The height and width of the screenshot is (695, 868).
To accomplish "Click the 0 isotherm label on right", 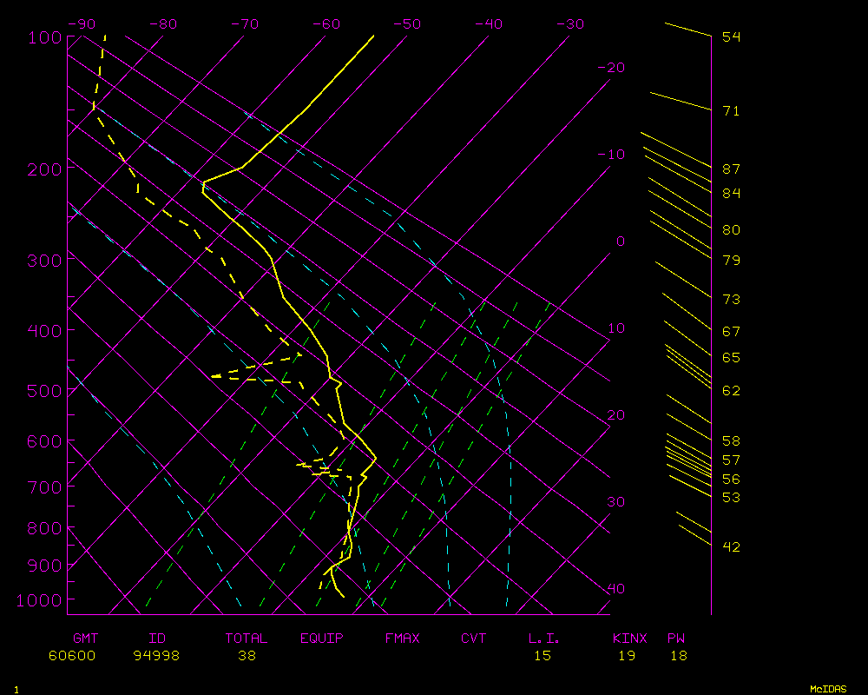I will [620, 242].
